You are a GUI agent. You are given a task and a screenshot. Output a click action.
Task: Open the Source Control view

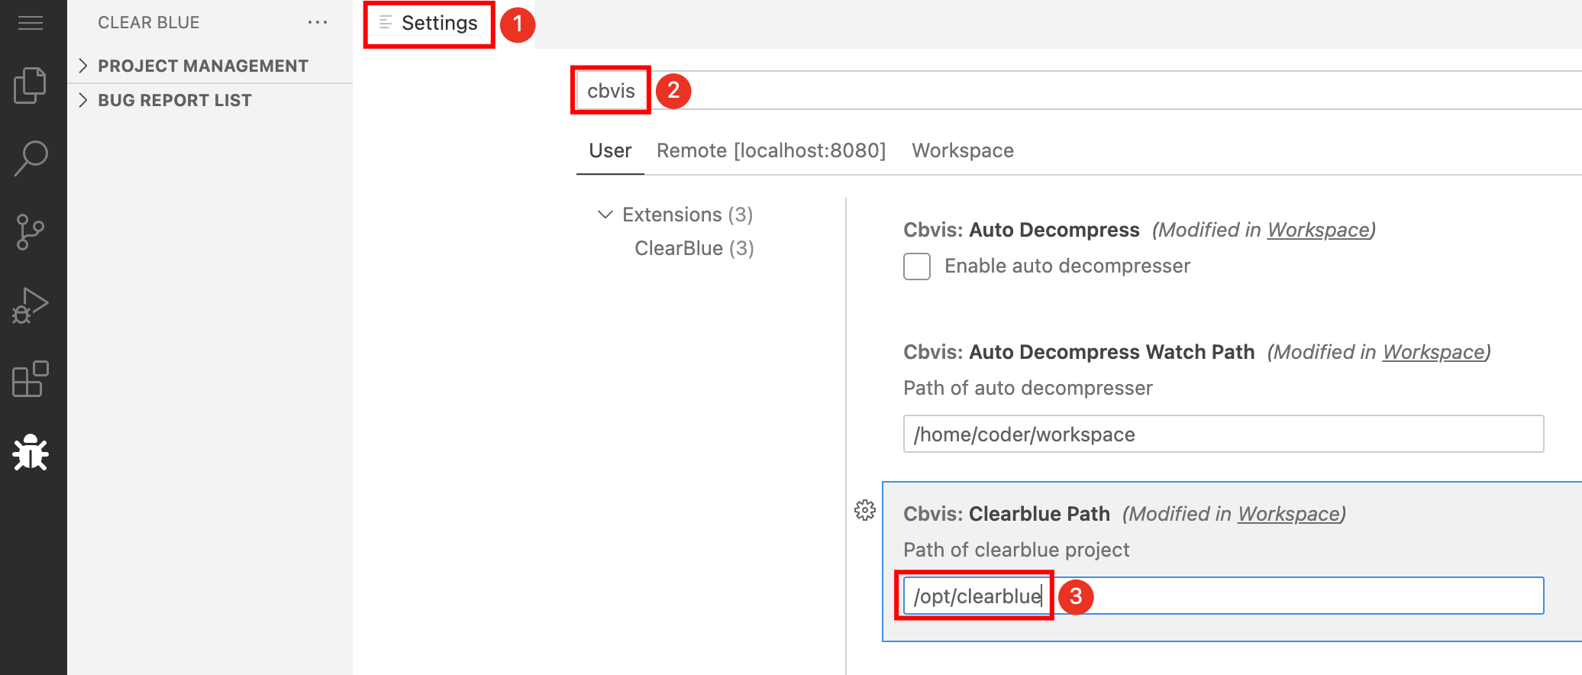click(x=31, y=232)
